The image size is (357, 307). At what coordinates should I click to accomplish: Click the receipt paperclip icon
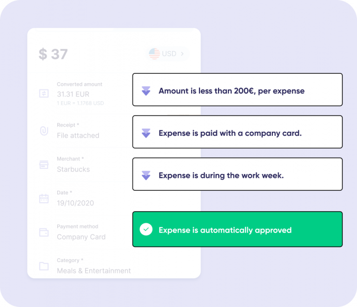tap(44, 131)
